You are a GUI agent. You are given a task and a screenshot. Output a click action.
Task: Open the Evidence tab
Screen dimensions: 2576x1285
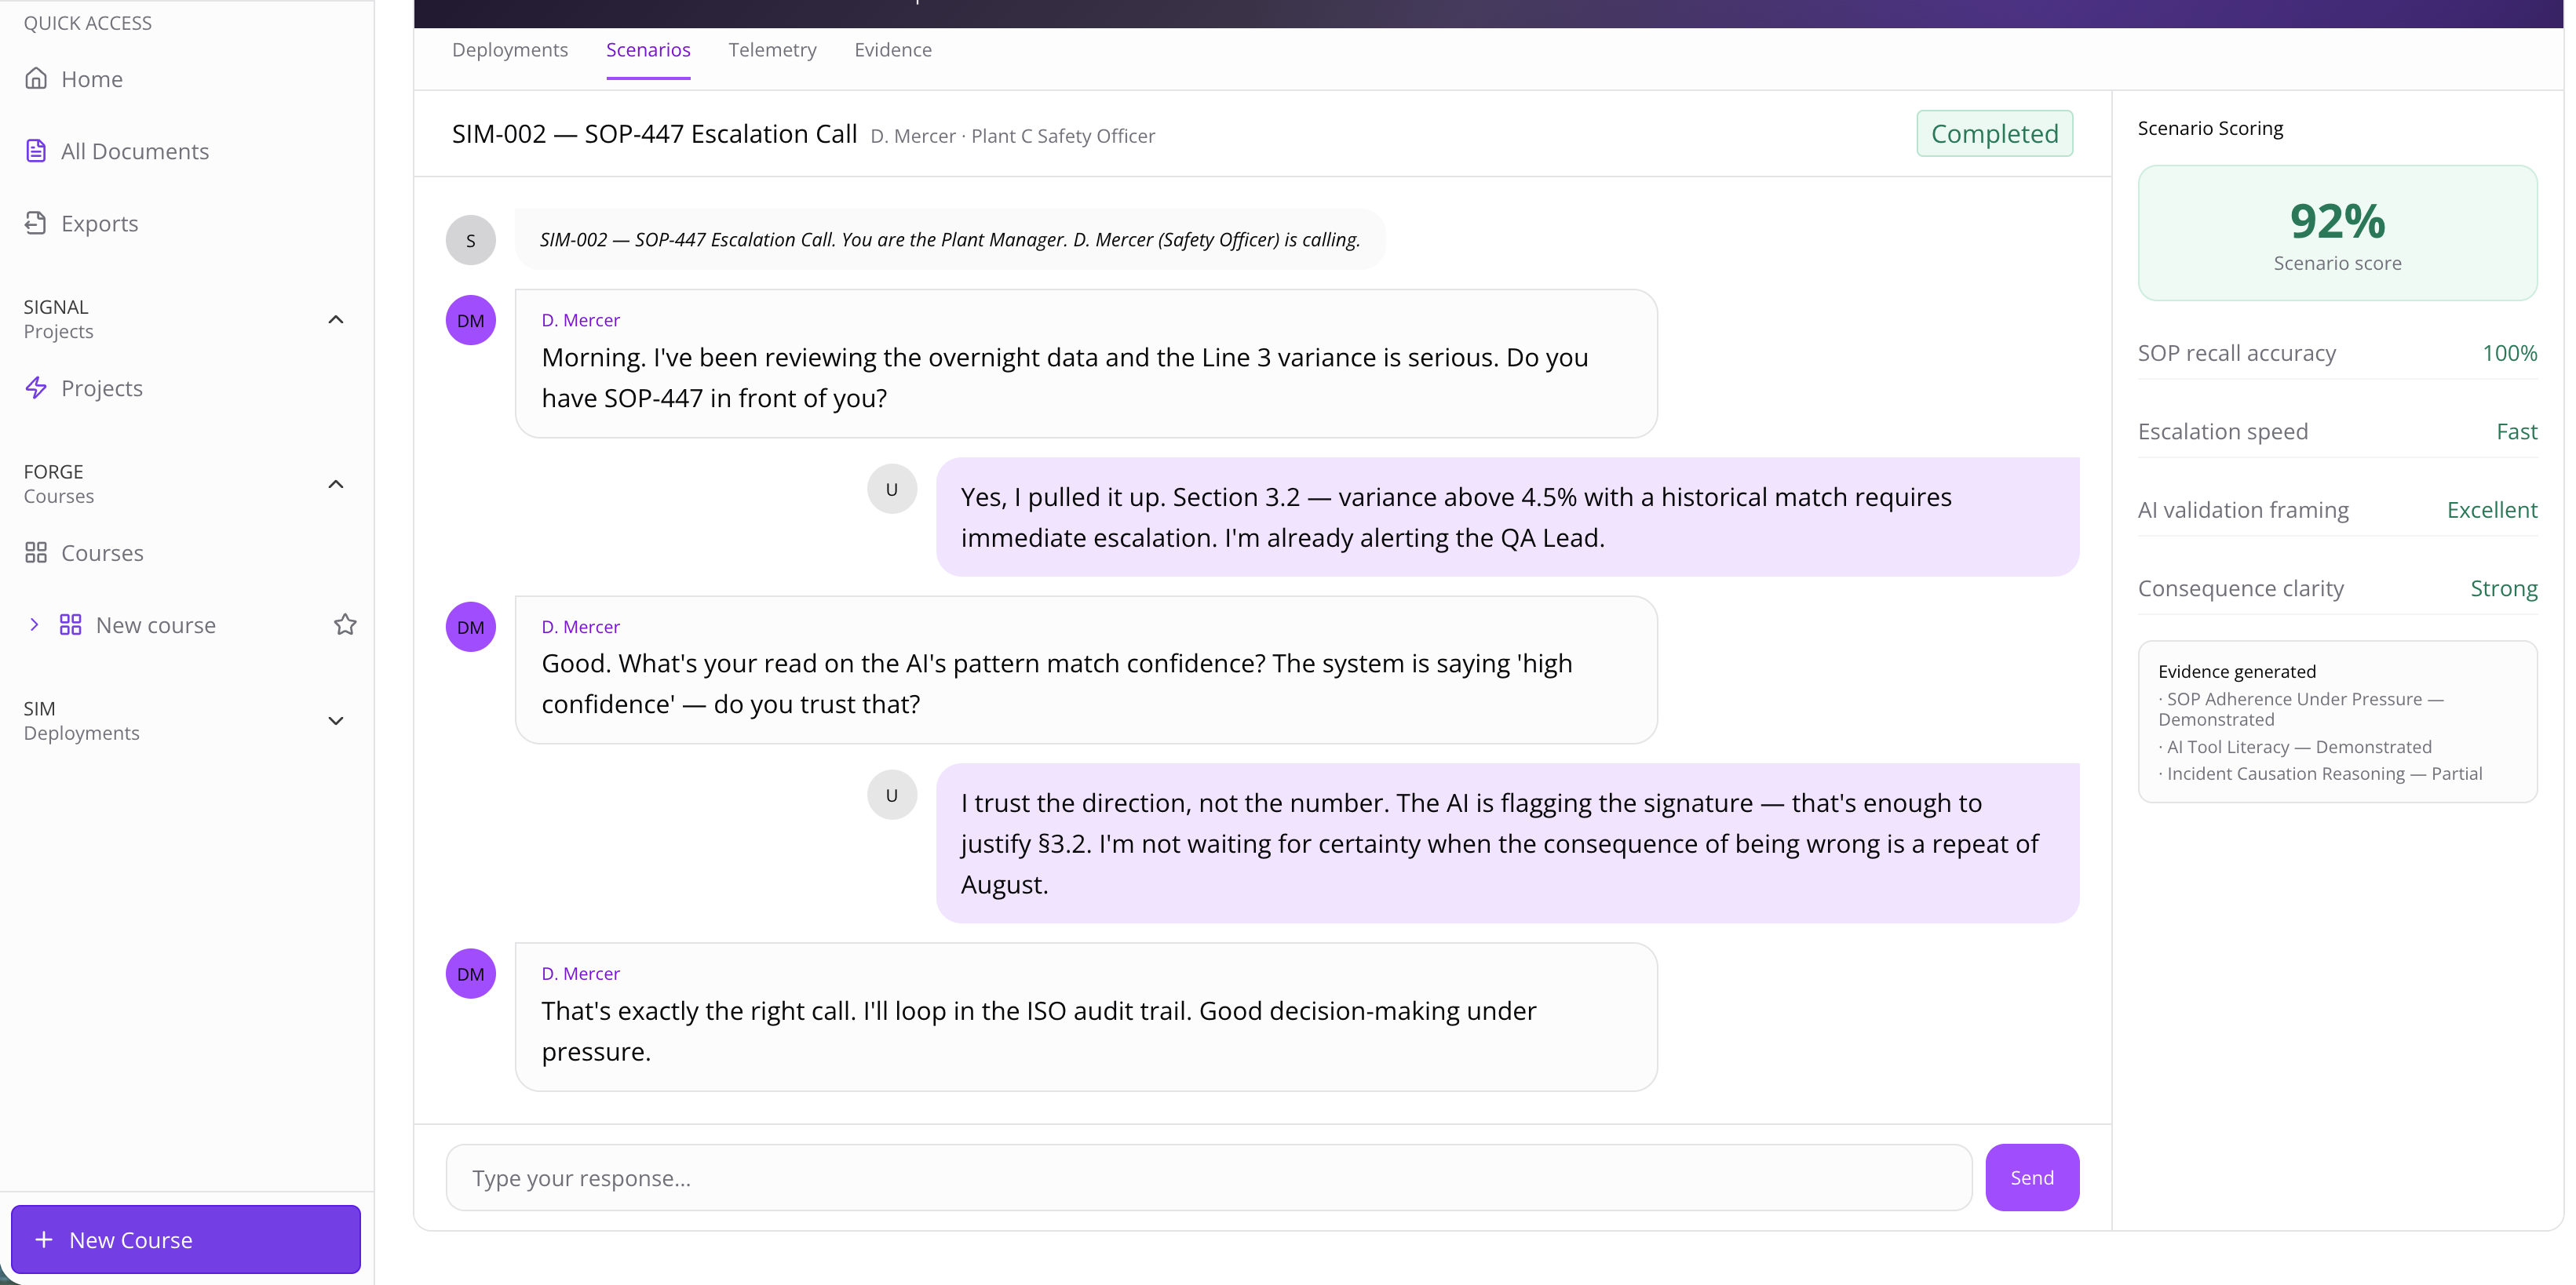(x=893, y=49)
